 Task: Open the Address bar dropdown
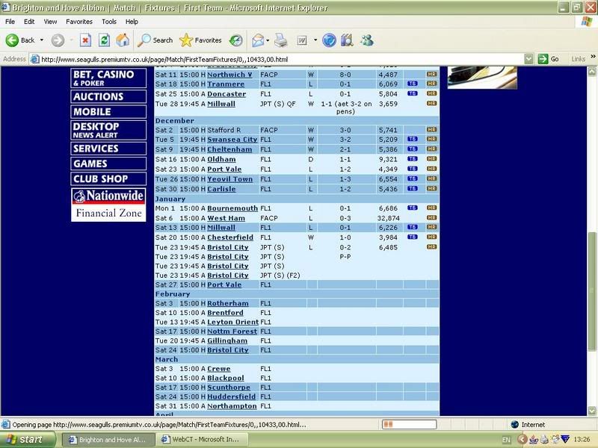click(x=528, y=59)
